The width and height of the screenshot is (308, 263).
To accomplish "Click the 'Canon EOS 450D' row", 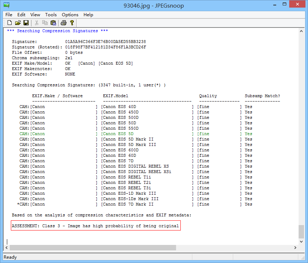I will pos(136,112).
